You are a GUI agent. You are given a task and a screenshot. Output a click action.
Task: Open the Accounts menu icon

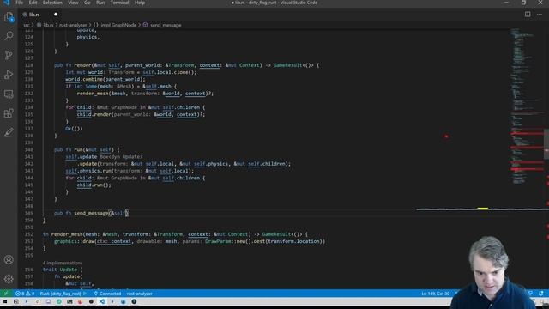click(9, 259)
